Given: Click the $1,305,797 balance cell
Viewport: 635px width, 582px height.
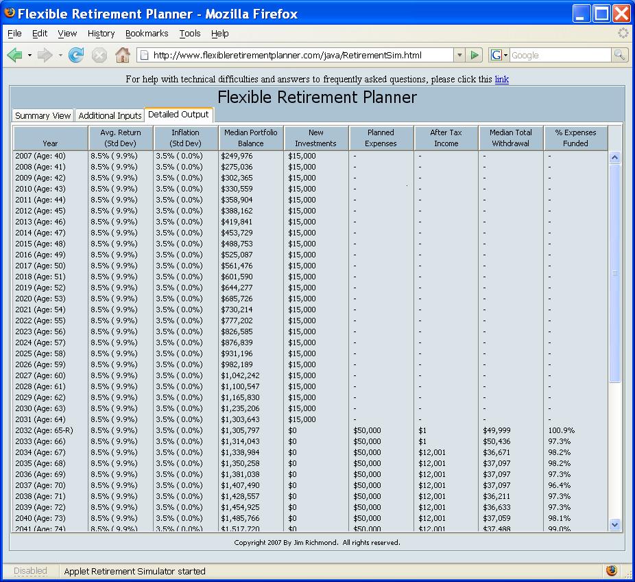Looking at the screenshot, I should click(240, 430).
